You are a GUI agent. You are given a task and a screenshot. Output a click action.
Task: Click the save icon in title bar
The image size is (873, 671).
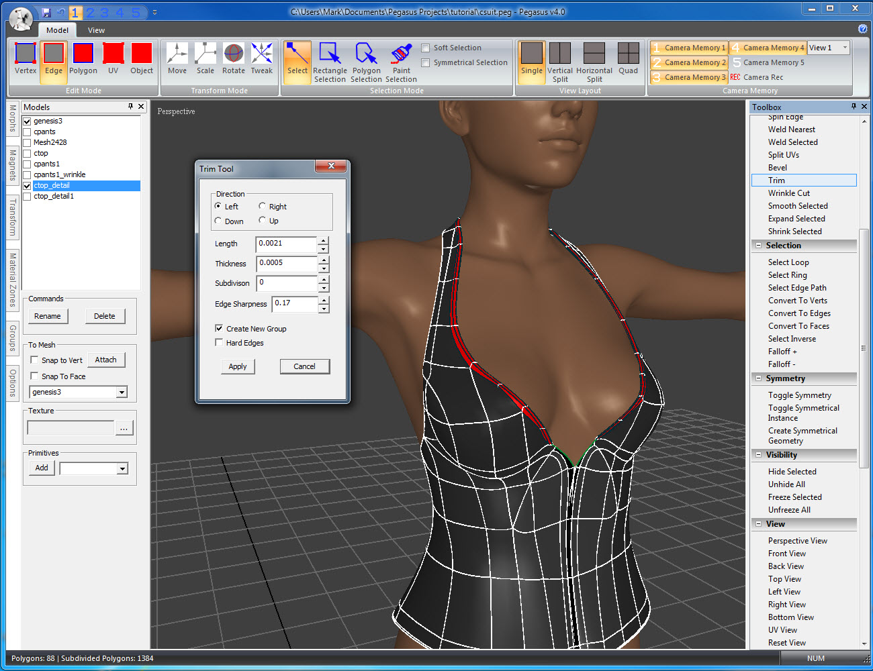(x=46, y=13)
